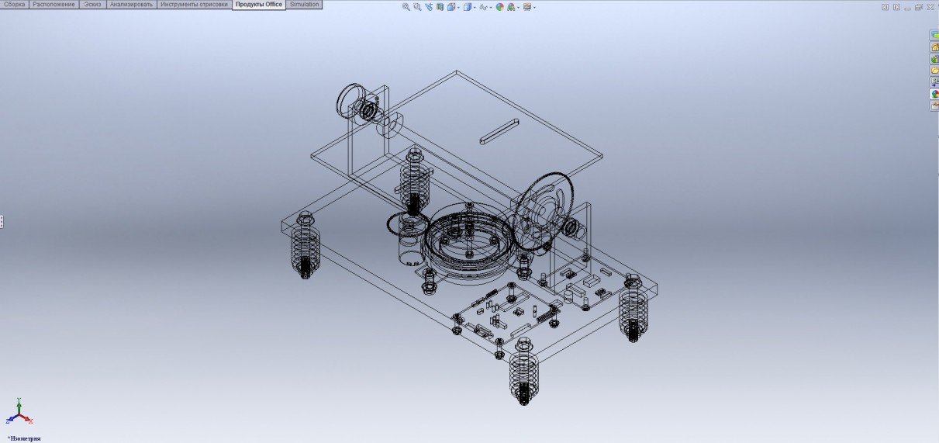Open SolidWorks Resources home icon

pos(934,47)
